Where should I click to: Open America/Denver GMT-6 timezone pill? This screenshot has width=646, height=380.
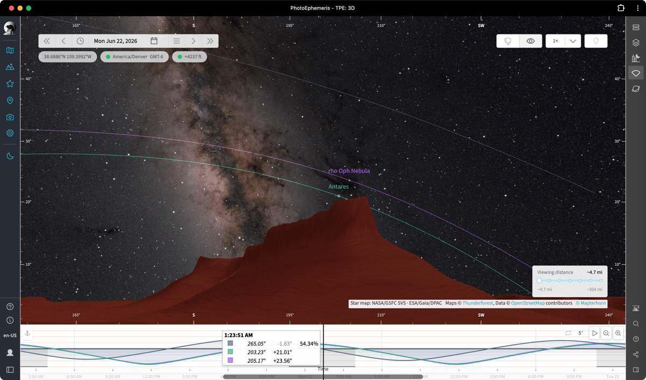tap(135, 57)
